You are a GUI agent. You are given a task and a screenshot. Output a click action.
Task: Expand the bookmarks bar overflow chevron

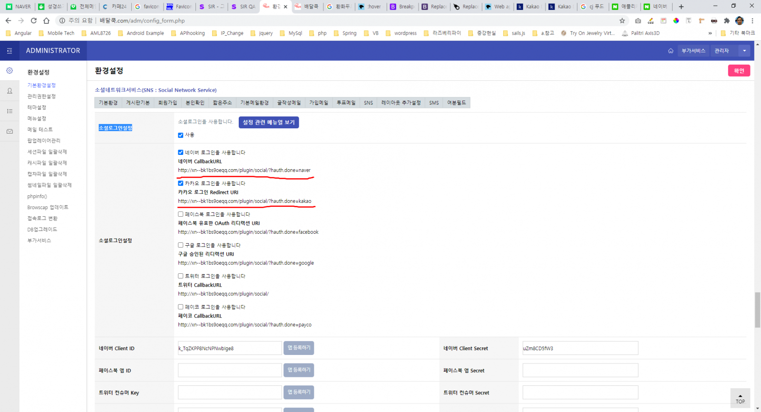pyautogui.click(x=710, y=33)
